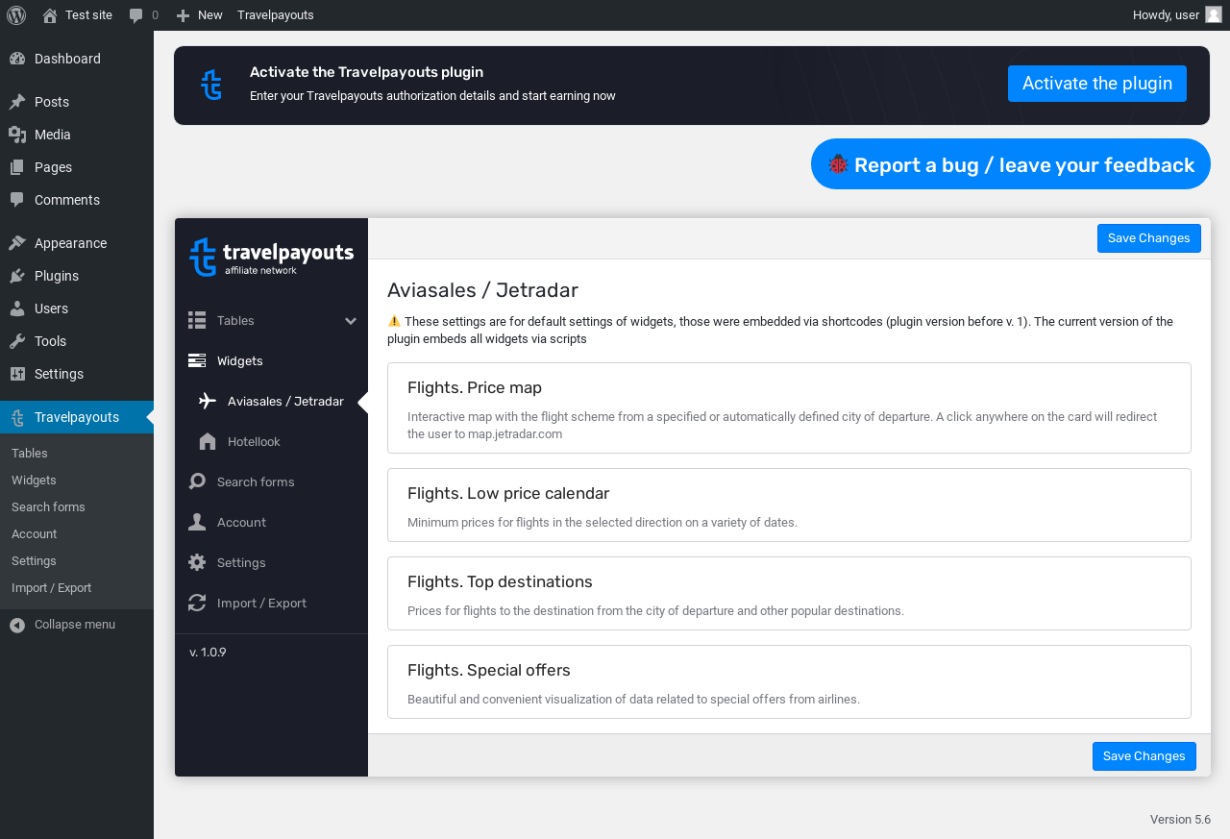
Task: Click the plugin Settings gear icon
Action: [x=197, y=562]
